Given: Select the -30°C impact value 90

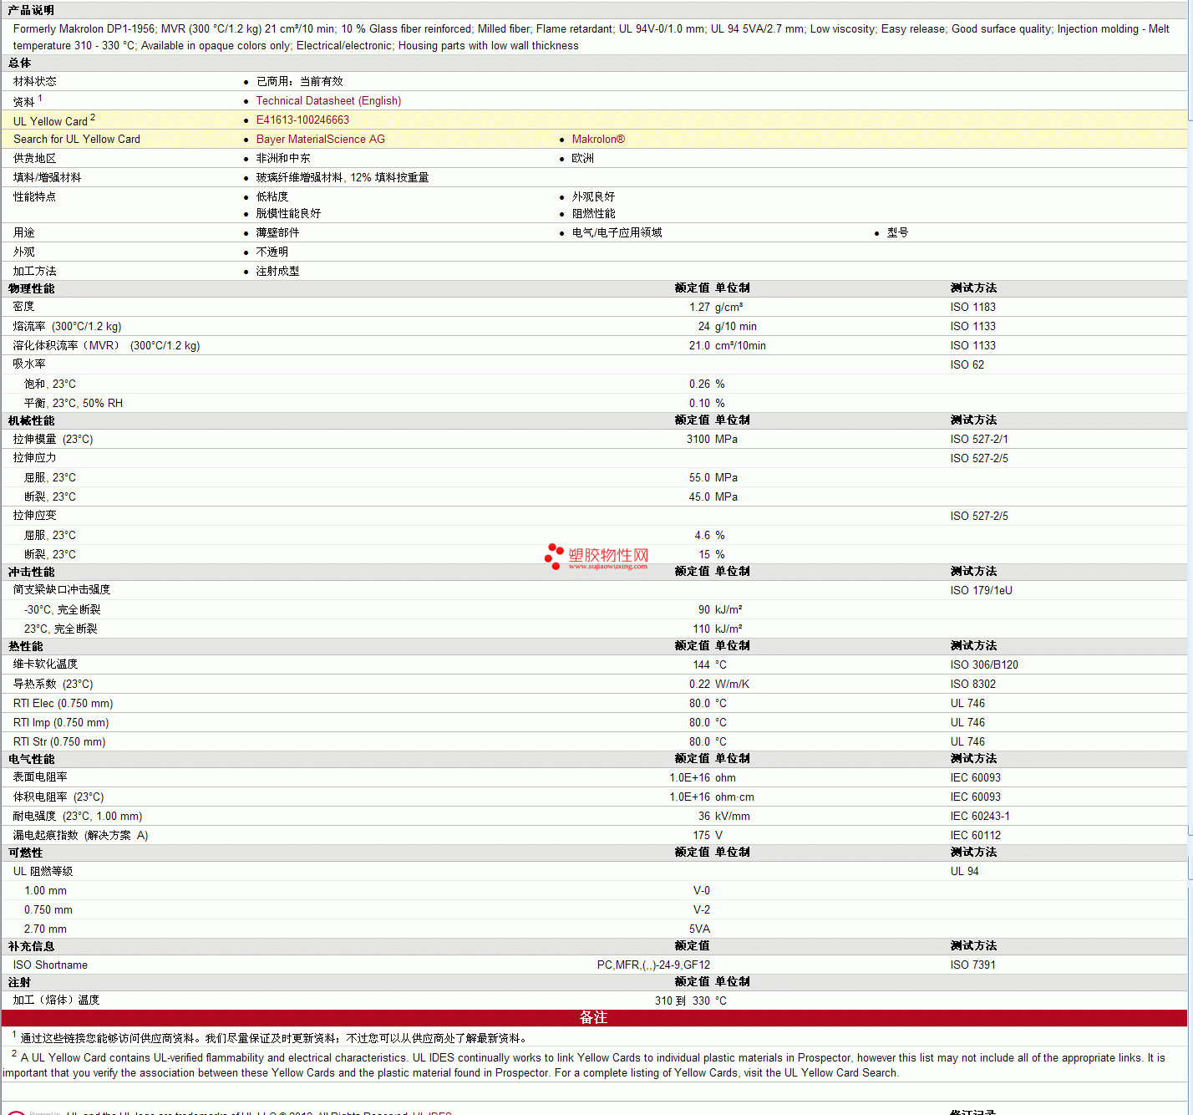Looking at the screenshot, I should (x=704, y=610).
